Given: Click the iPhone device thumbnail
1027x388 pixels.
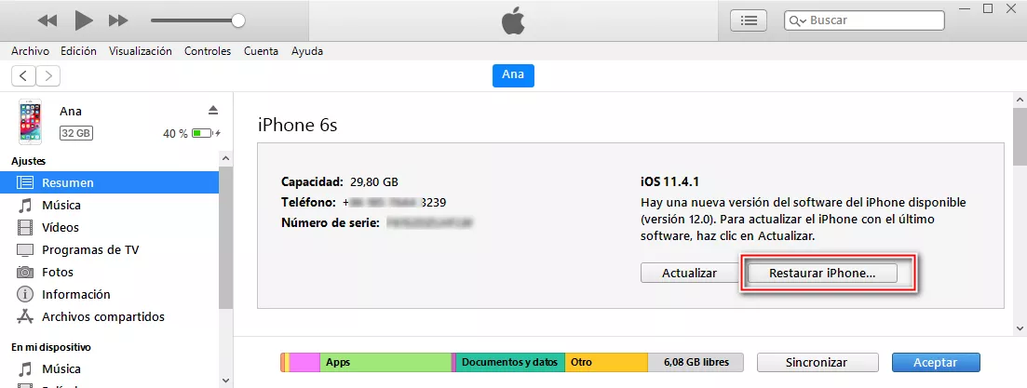Looking at the screenshot, I should [30, 122].
